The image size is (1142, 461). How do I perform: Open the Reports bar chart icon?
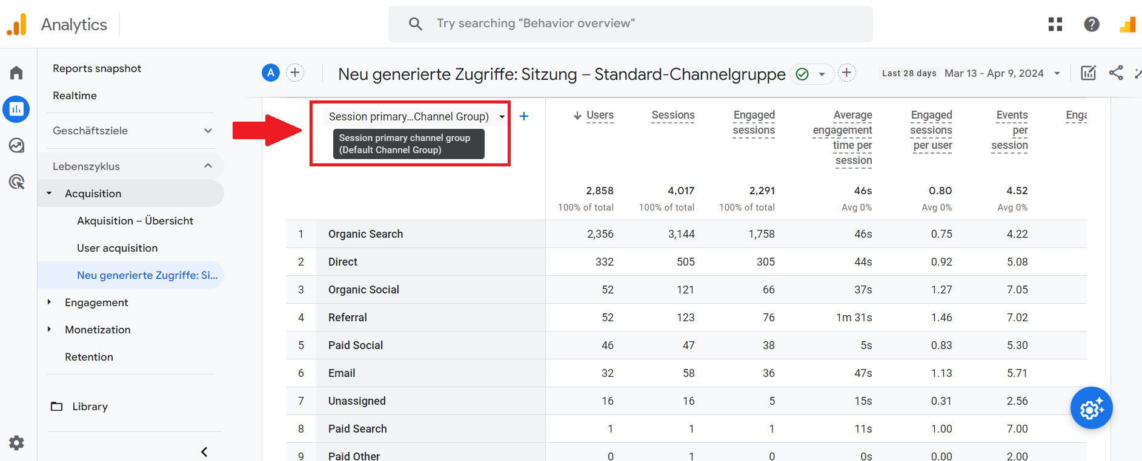16,110
